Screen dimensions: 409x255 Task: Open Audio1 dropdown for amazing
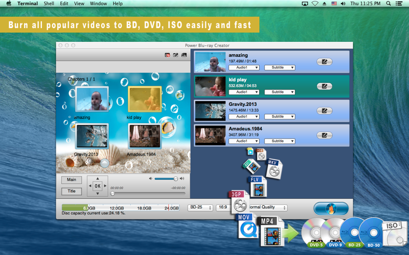(x=244, y=67)
